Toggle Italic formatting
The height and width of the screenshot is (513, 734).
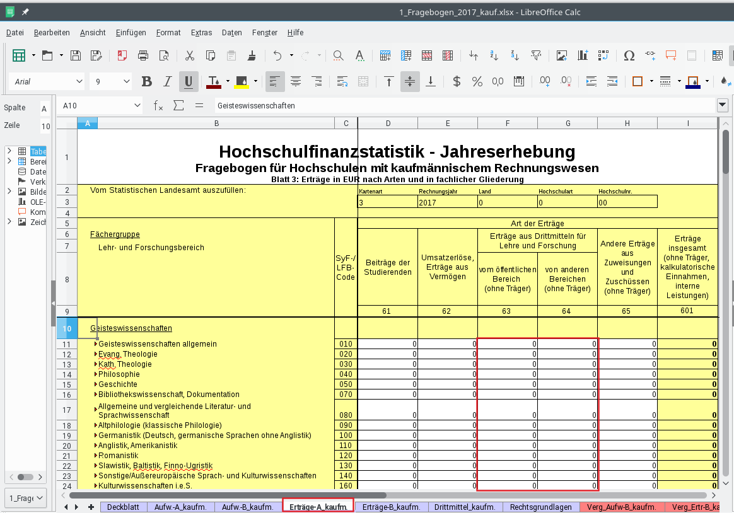168,81
